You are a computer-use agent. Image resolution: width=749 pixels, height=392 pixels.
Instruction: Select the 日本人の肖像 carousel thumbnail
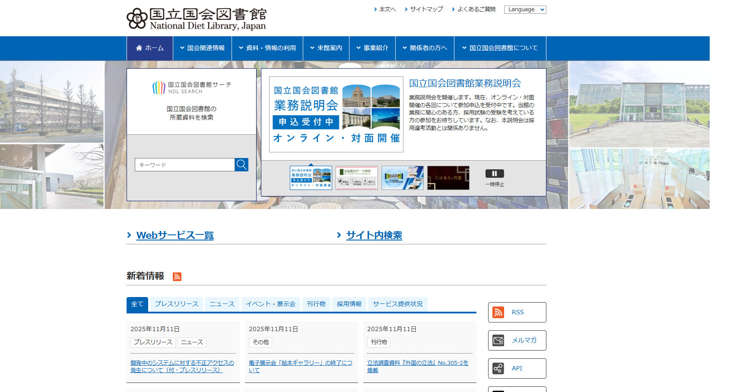[x=448, y=177]
